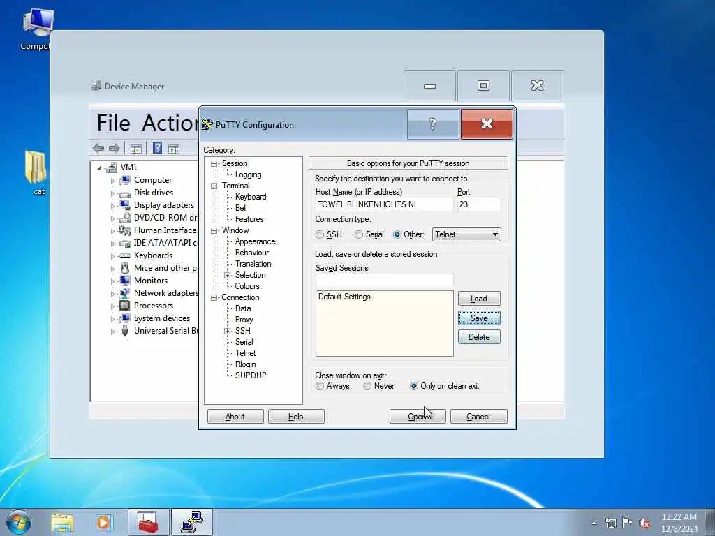The image size is (715, 536).
Task: Set close window on exit to Always
Action: tap(320, 386)
